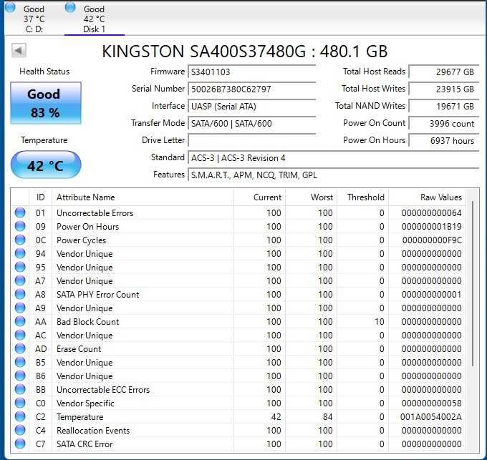Select the SATA PHY Error Count attribute

97,295
